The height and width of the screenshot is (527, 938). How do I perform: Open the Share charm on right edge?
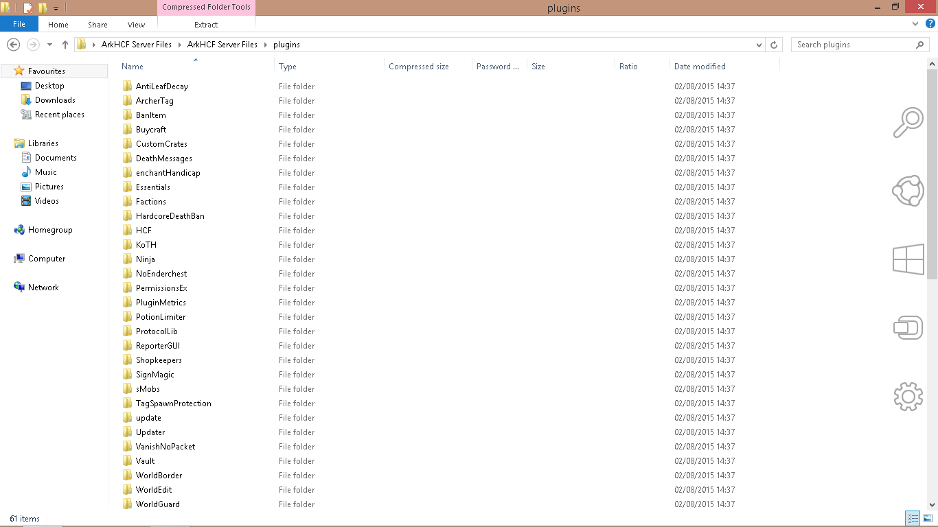point(908,191)
